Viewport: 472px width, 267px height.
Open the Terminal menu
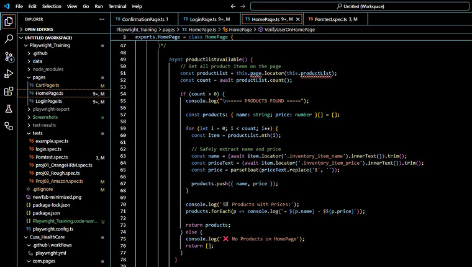tap(117, 6)
